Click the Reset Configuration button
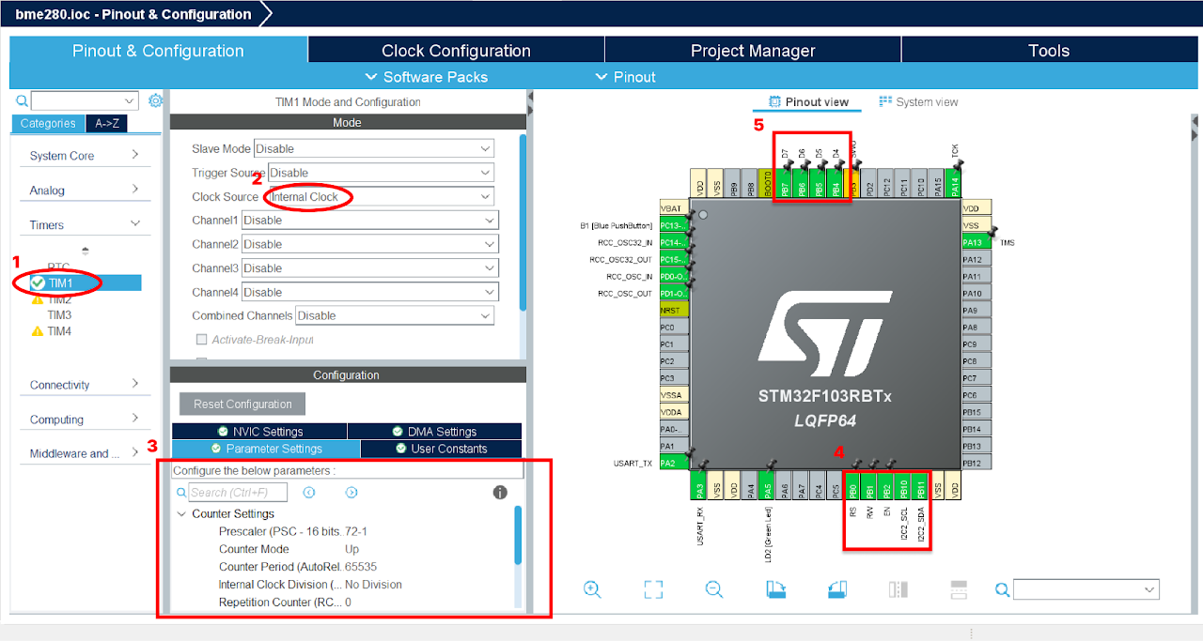Viewport: 1203px width, 641px height. click(242, 404)
